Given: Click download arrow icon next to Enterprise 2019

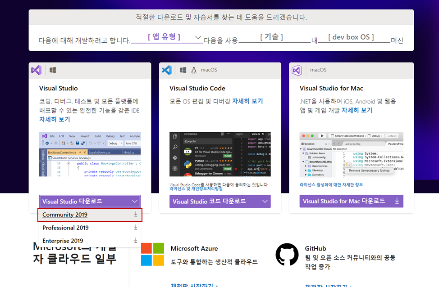Looking at the screenshot, I should coord(136,240).
